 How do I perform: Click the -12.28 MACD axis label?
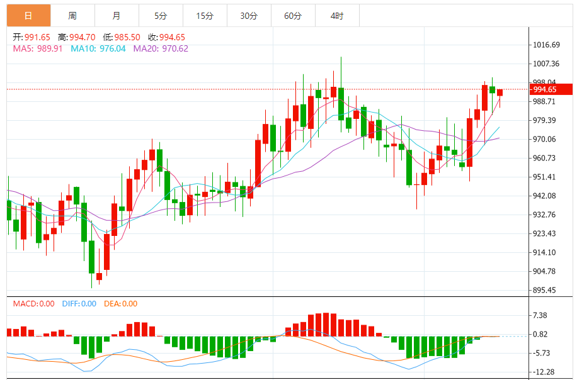pos(544,372)
